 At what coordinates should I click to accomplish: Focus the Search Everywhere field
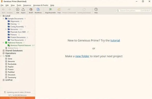pyautogui.click(x=134, y=11)
